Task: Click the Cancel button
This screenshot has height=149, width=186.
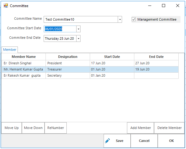Action: tap(144, 141)
